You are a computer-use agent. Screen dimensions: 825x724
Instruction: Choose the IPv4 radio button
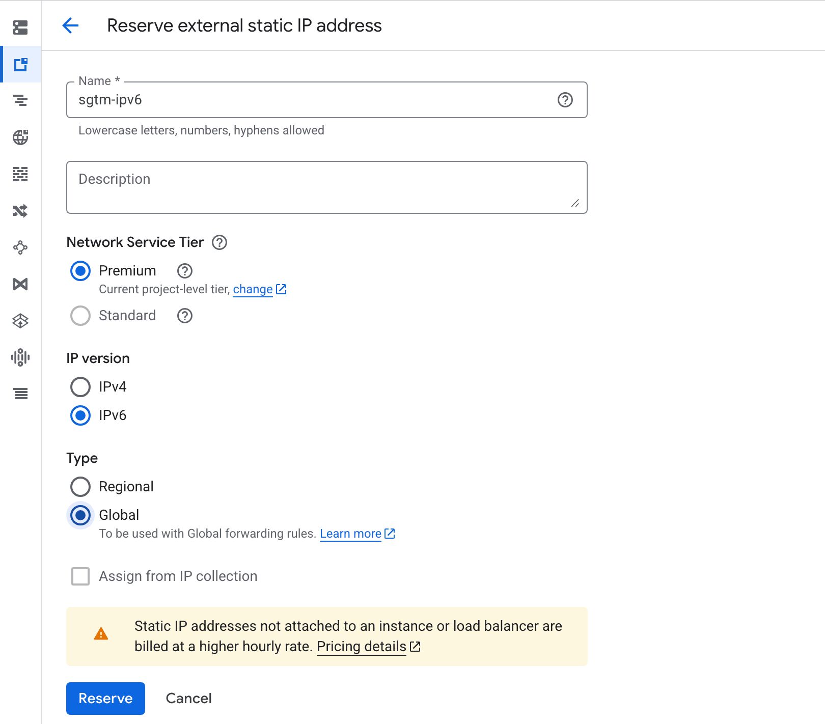pyautogui.click(x=80, y=387)
